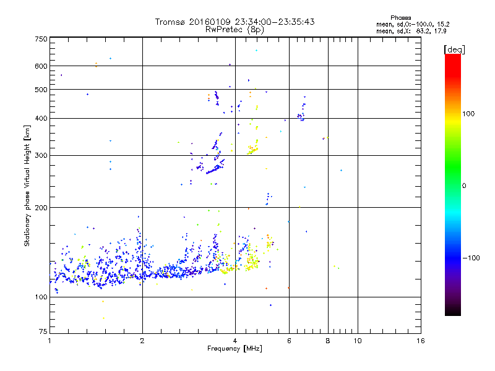Click the y-axis tick label '200'
The height and width of the screenshot is (371, 495).
[x=41, y=208]
